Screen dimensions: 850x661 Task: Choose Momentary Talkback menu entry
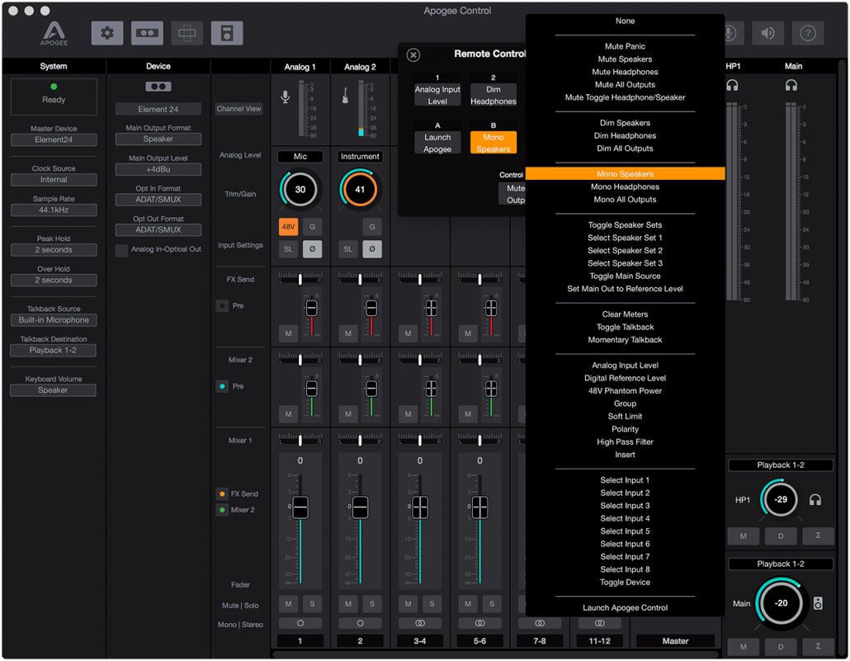625,340
